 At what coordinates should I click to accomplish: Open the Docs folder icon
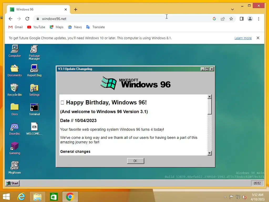(15, 109)
